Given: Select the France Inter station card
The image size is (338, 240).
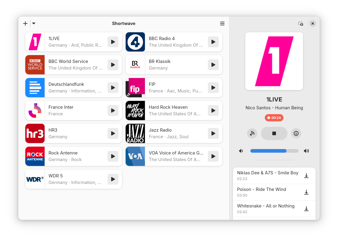Looking at the screenshot, I should 74,111.
